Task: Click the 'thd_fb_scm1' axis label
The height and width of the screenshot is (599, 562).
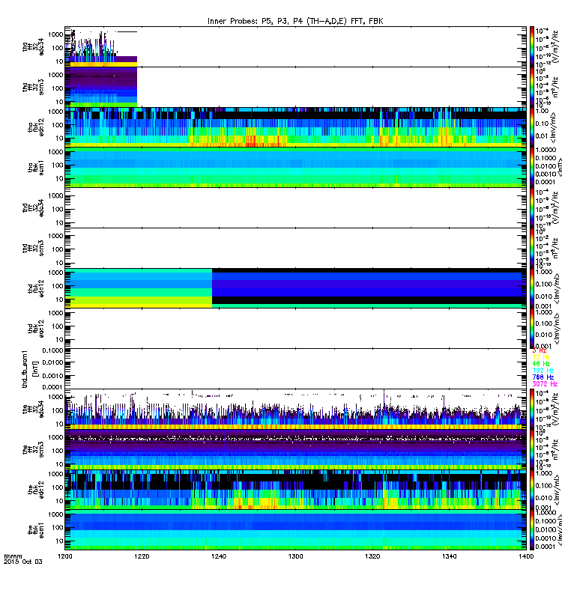Action: [x=25, y=368]
